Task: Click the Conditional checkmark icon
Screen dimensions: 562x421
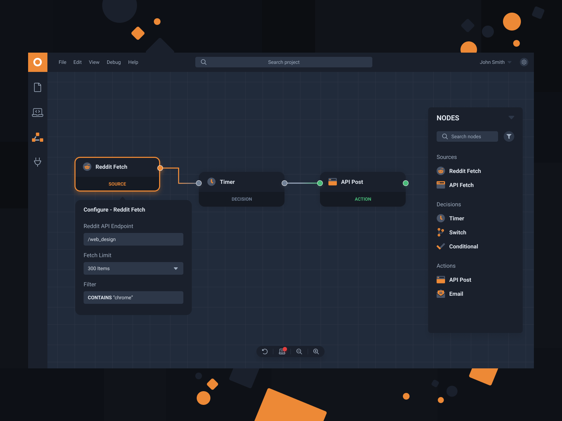Action: coord(441,246)
